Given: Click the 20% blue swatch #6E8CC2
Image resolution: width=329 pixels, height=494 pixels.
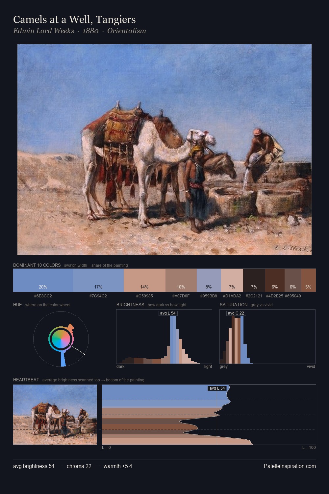Looking at the screenshot, I should point(43,280).
